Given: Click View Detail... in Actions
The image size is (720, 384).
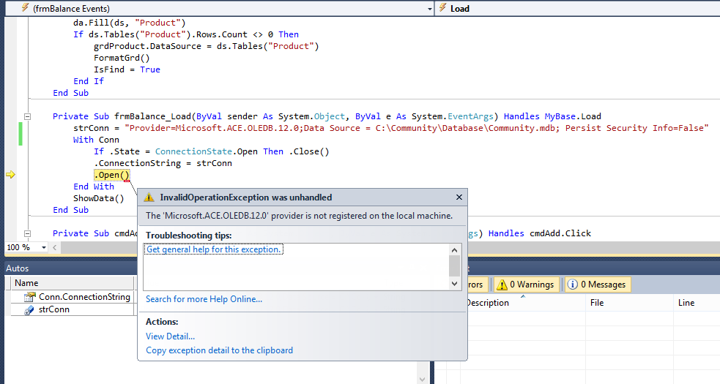Looking at the screenshot, I should [x=170, y=336].
